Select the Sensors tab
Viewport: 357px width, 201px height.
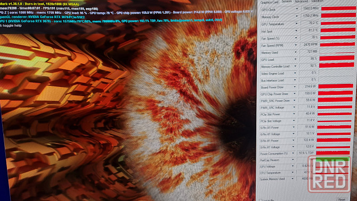pos(287,2)
